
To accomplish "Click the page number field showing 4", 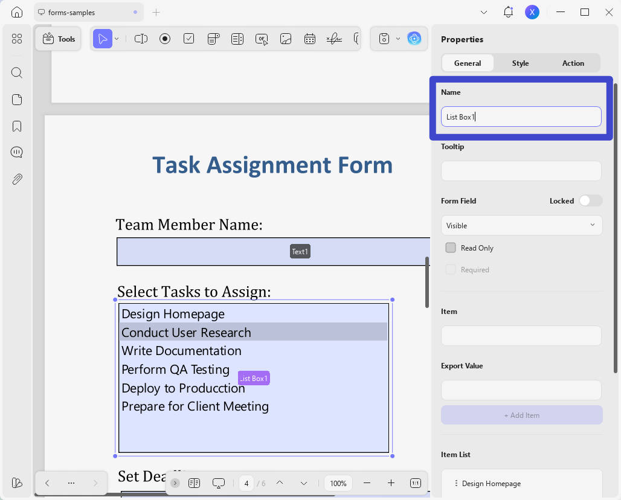I will tap(246, 483).
